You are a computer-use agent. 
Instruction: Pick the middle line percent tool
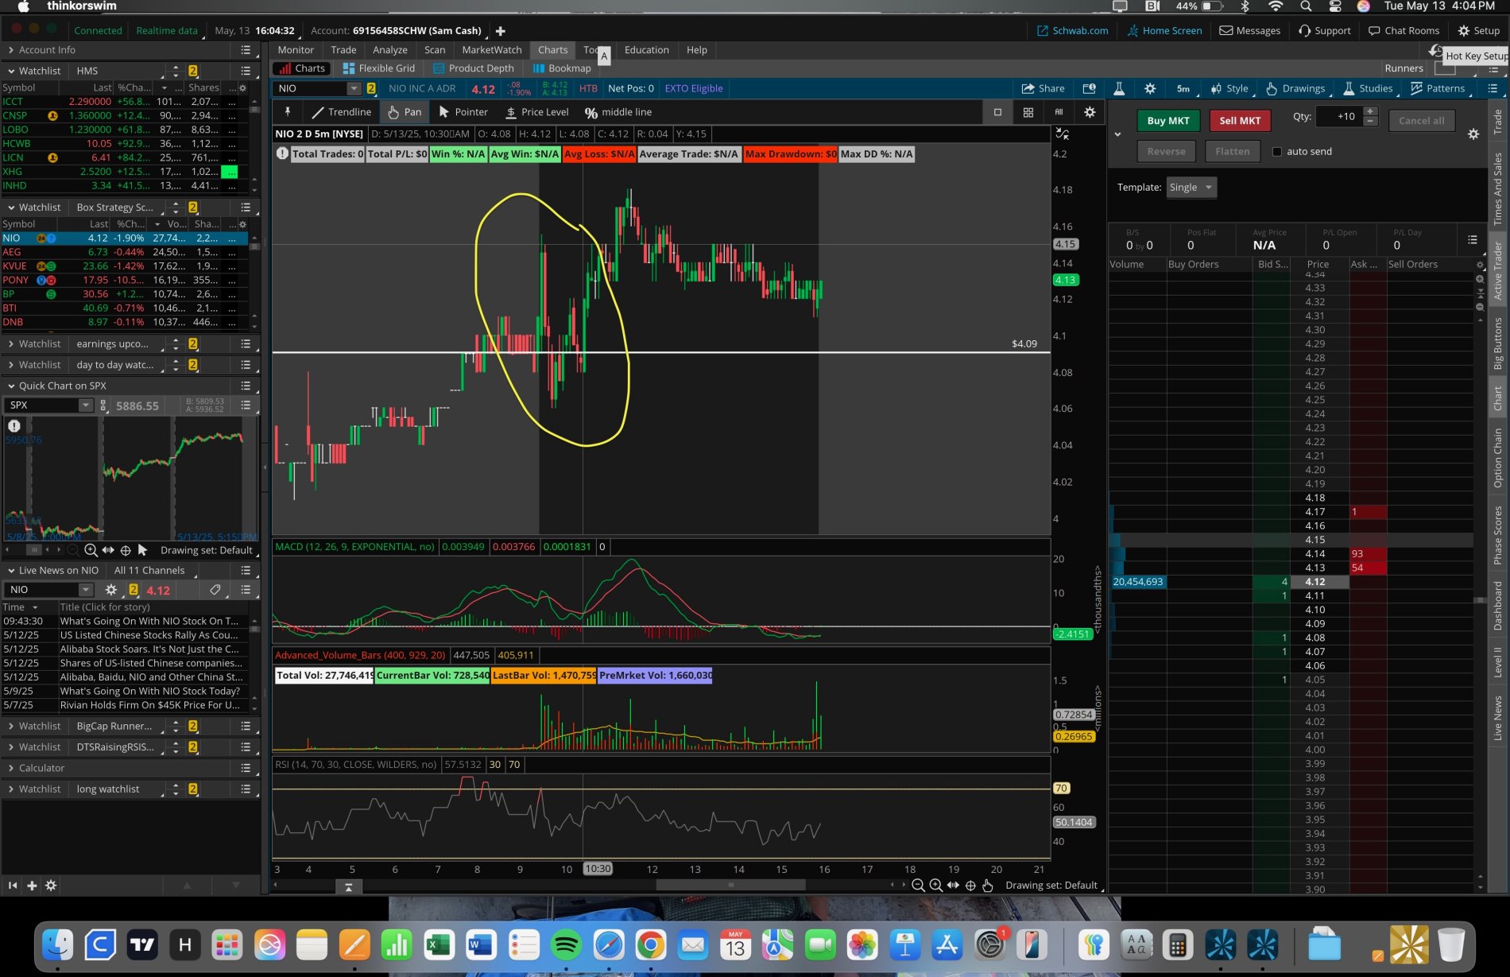618,112
